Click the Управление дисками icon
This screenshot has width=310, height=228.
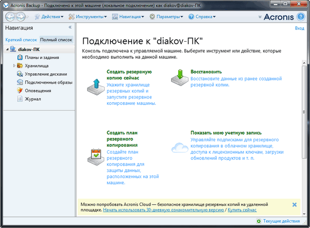(20, 74)
